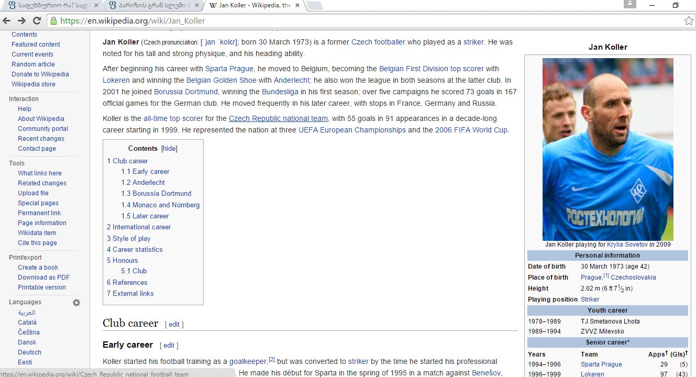Open the Krylia Sovetov link in photo caption
Screen dimensions: 696x377
[x=627, y=245]
